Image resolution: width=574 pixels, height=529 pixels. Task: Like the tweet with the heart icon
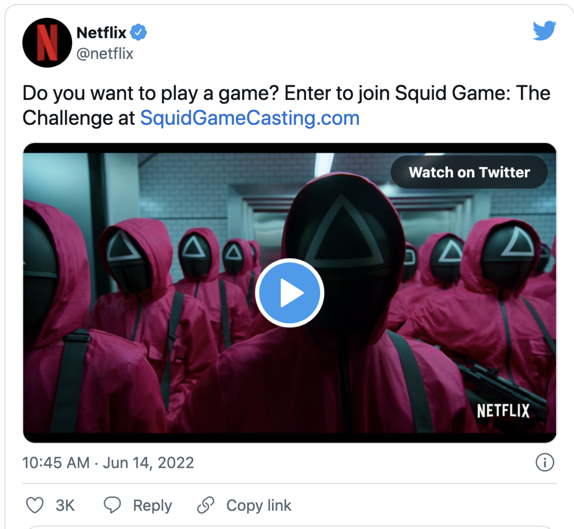click(34, 505)
